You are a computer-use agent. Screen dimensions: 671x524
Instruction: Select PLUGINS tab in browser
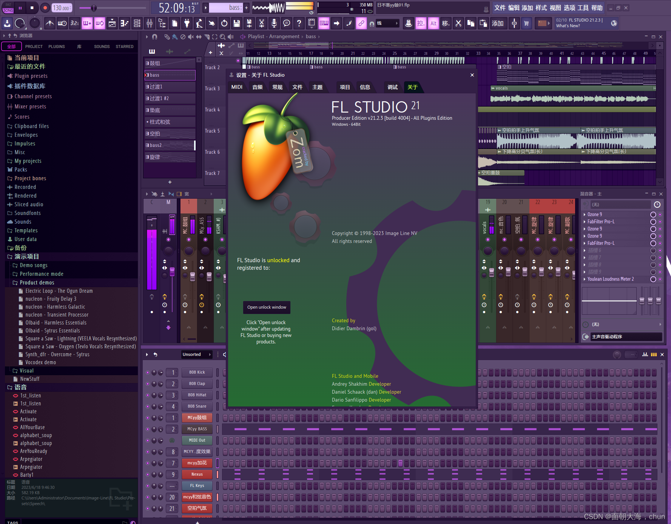point(57,46)
